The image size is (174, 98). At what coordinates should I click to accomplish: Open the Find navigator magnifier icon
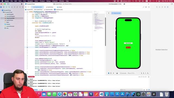(x=9, y=7)
